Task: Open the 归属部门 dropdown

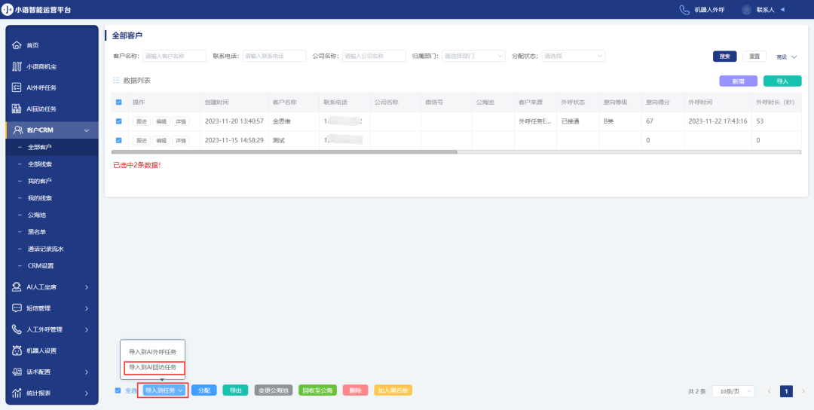Action: pyautogui.click(x=473, y=56)
